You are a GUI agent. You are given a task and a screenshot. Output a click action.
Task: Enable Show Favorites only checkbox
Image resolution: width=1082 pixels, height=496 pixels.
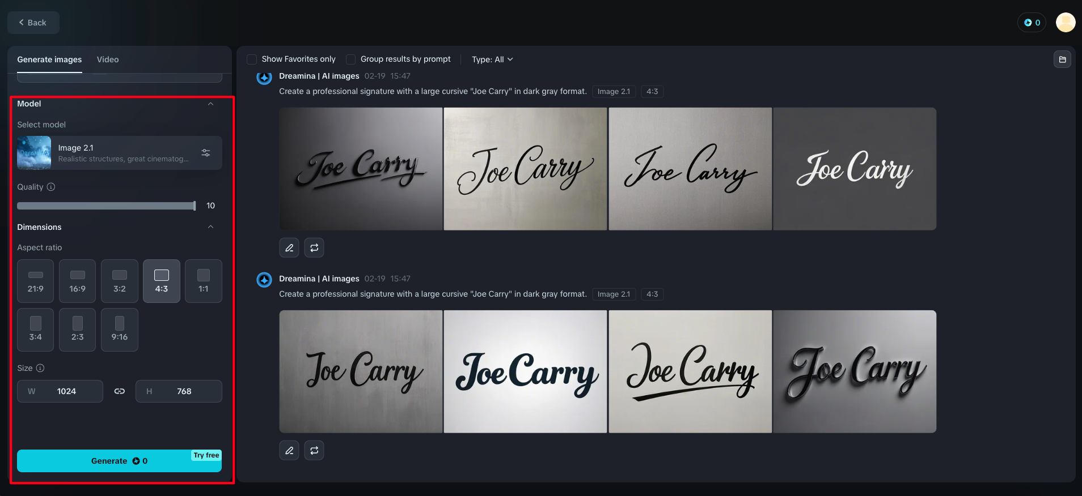252,59
